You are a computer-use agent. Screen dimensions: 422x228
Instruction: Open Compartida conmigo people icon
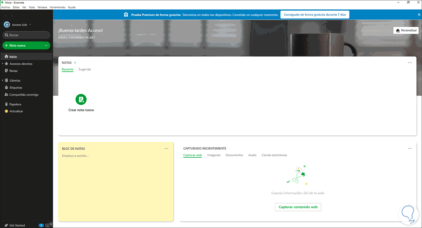pos(6,95)
